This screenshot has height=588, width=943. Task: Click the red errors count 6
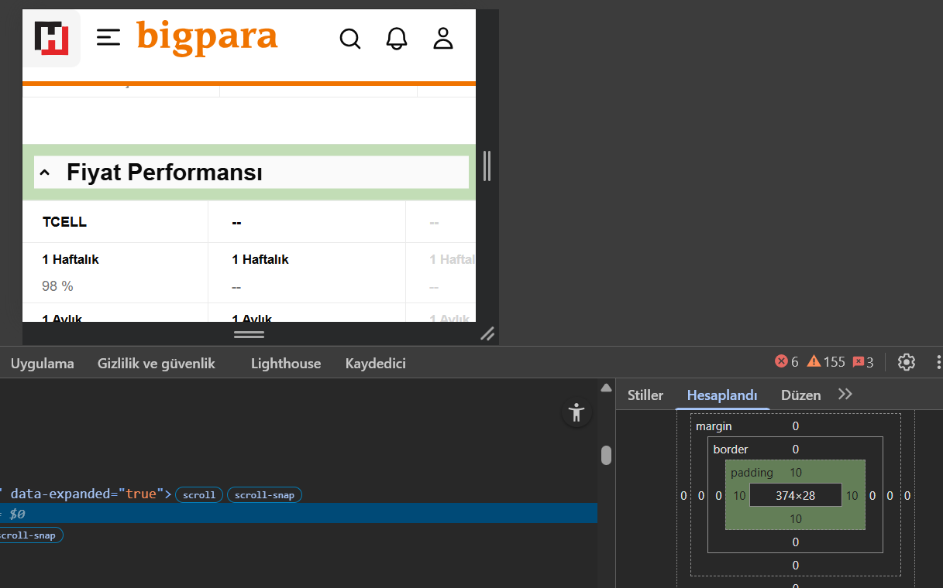coord(786,361)
